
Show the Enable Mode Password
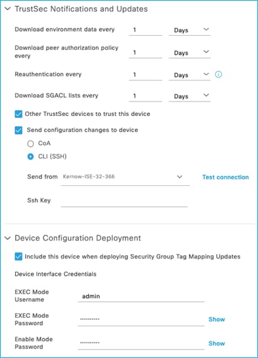pyautogui.click(x=217, y=343)
